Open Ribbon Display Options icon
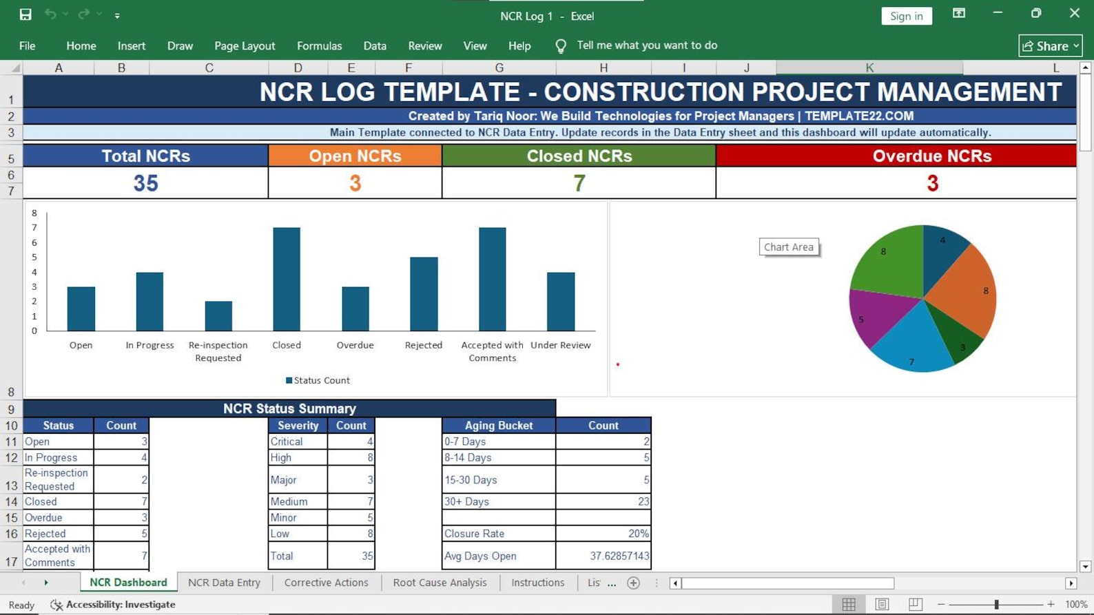 tap(958, 13)
